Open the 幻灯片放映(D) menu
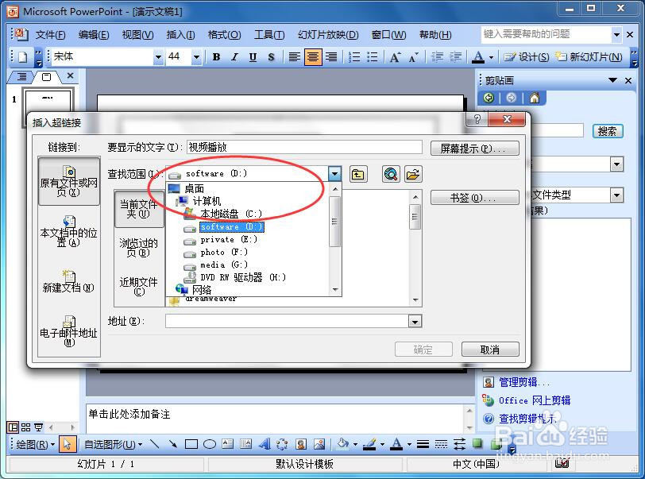 (x=328, y=35)
